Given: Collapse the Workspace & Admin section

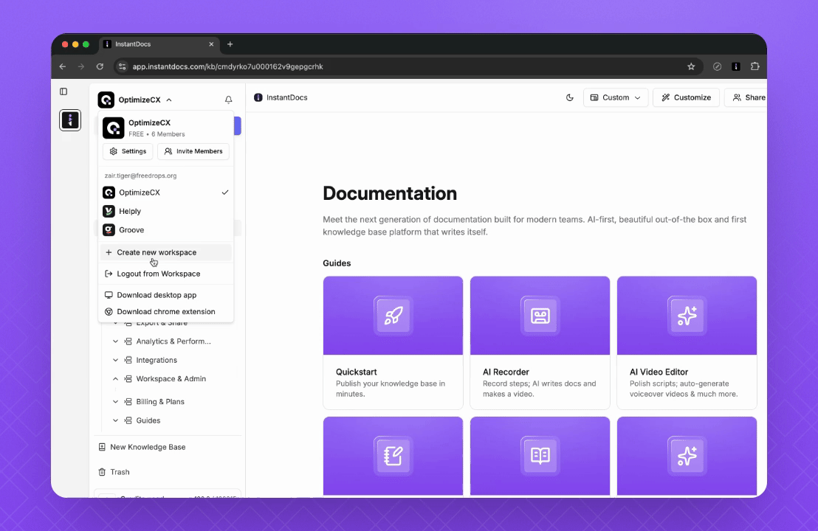Looking at the screenshot, I should [x=116, y=379].
